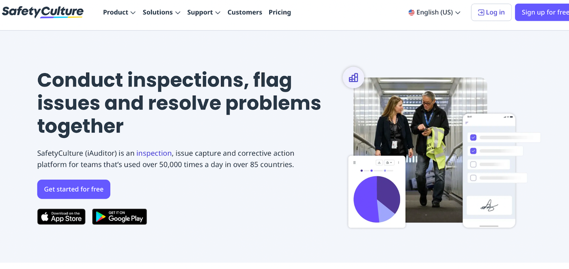Follow the inspection hyperlink in description
569x269 pixels.
[x=154, y=153]
